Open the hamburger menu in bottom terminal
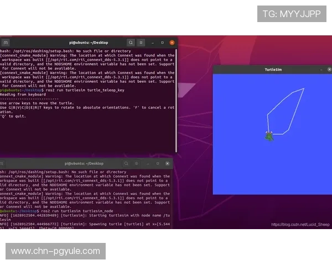 click(x=136, y=163)
